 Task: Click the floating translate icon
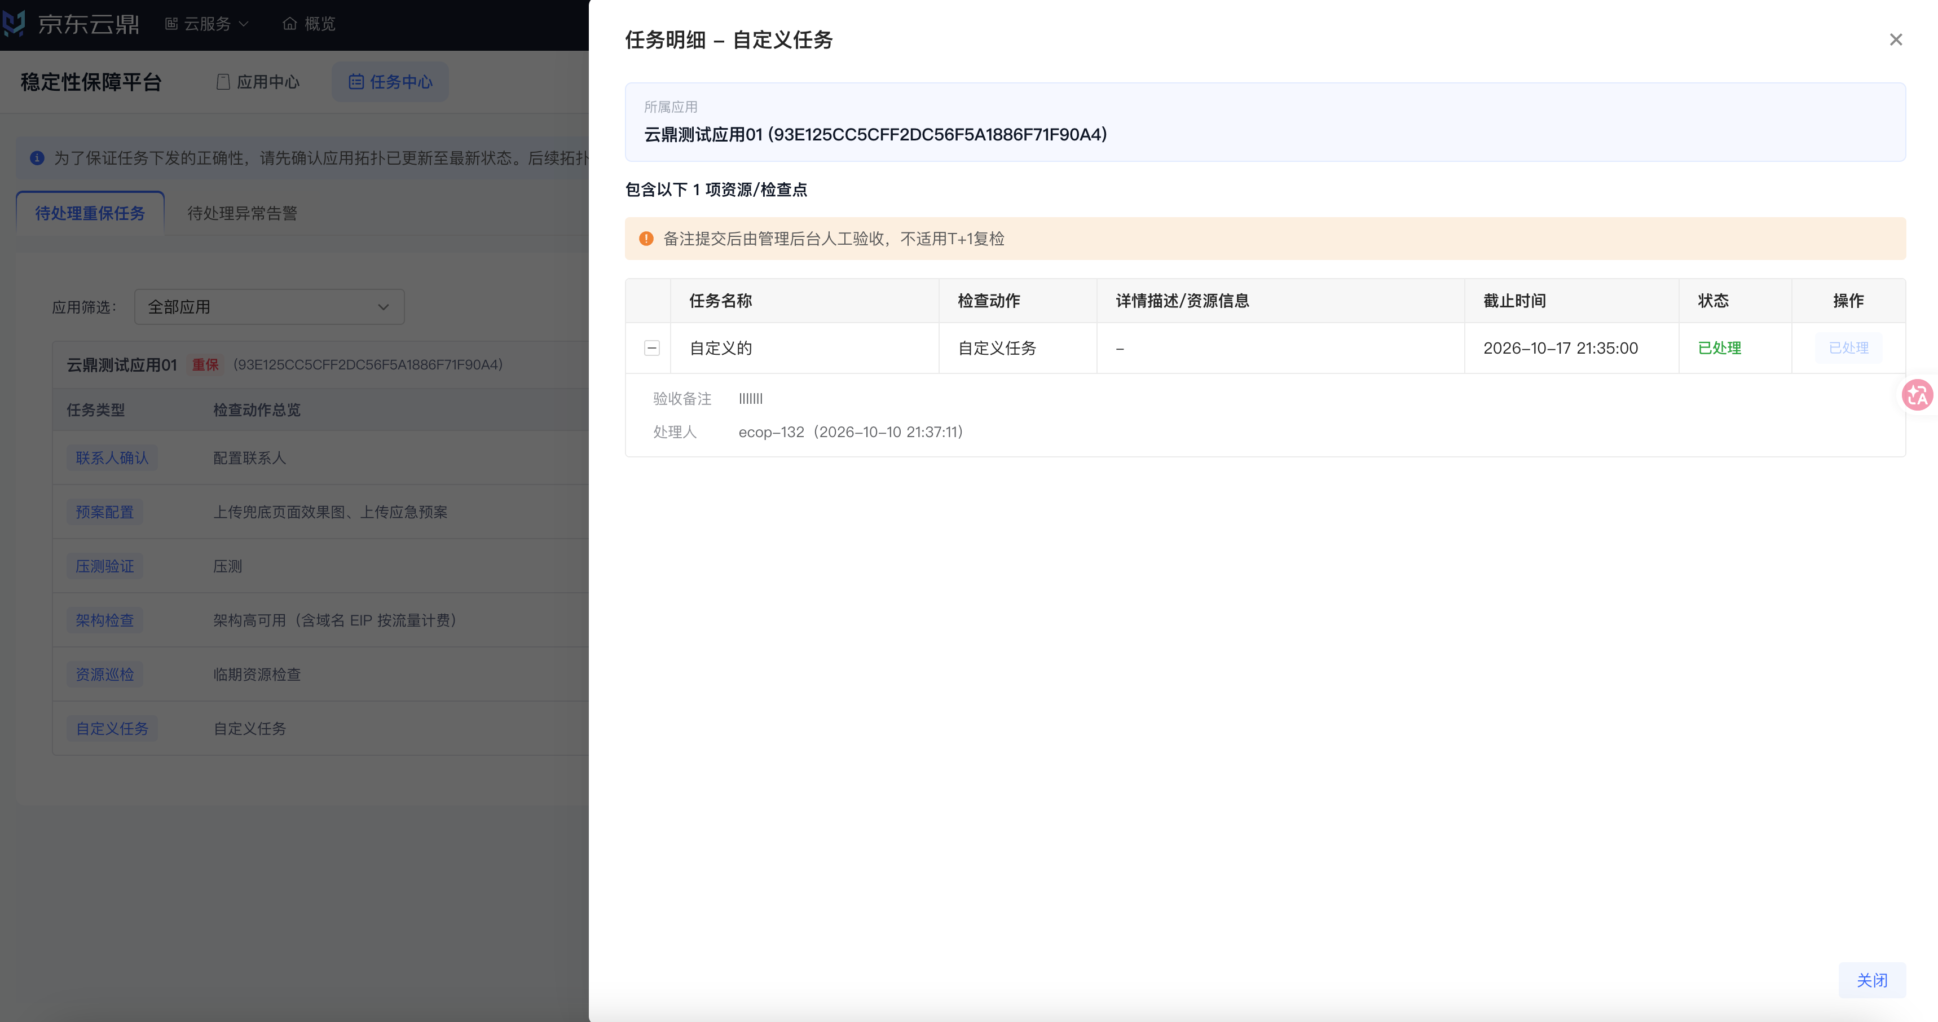click(x=1917, y=394)
